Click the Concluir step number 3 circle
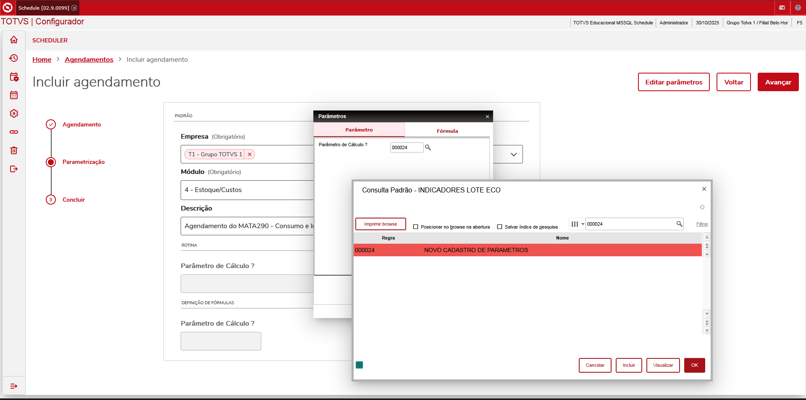This screenshot has height=400, width=806. 51,200
